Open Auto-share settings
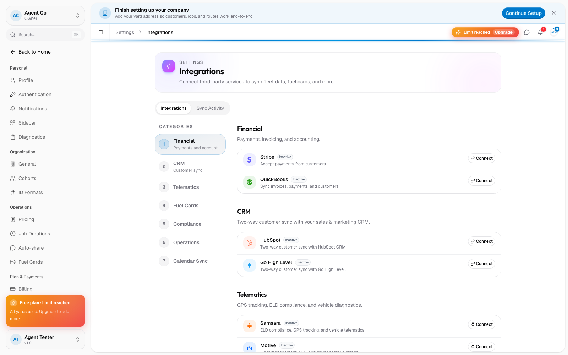This screenshot has height=355, width=568. 45,248
